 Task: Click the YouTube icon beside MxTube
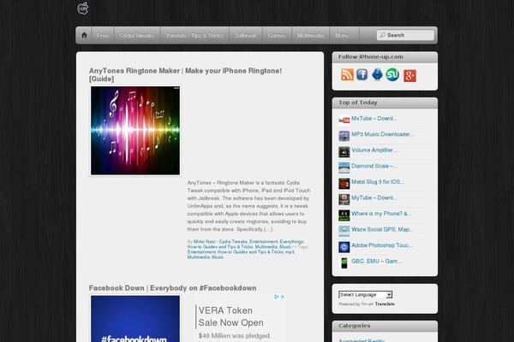click(344, 120)
